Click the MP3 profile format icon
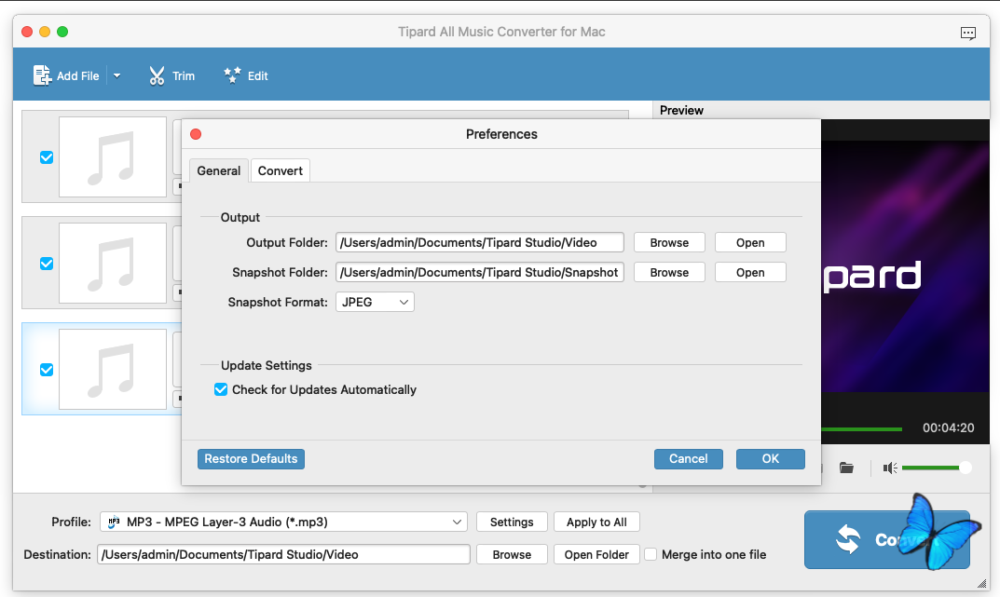 point(114,522)
